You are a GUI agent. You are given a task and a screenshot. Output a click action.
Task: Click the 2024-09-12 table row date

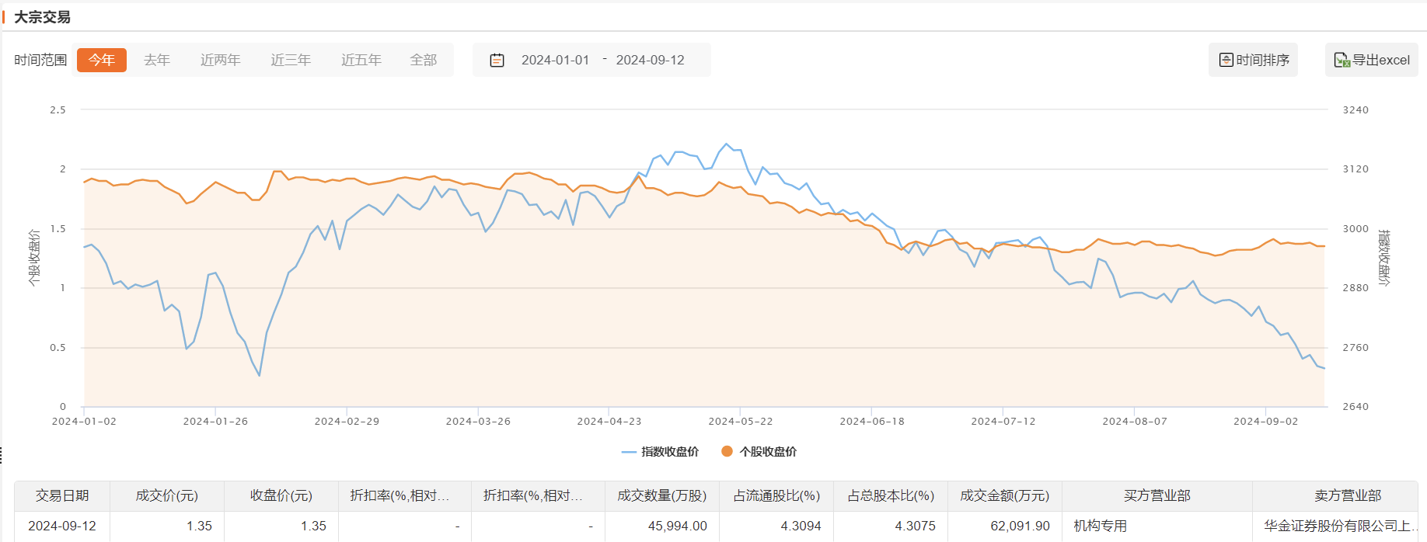[x=62, y=526]
